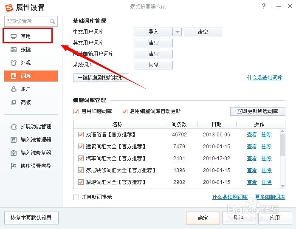
Task: Switch to the 按键 tab
Action: click(x=31, y=50)
